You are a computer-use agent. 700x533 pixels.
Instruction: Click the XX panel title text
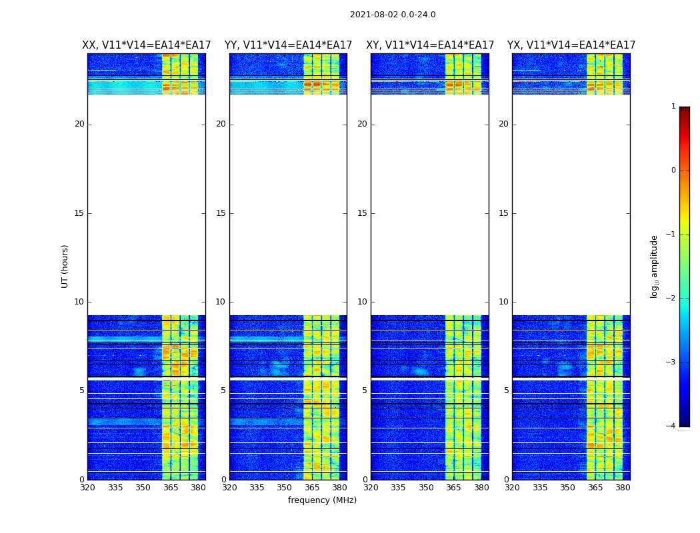(x=147, y=45)
